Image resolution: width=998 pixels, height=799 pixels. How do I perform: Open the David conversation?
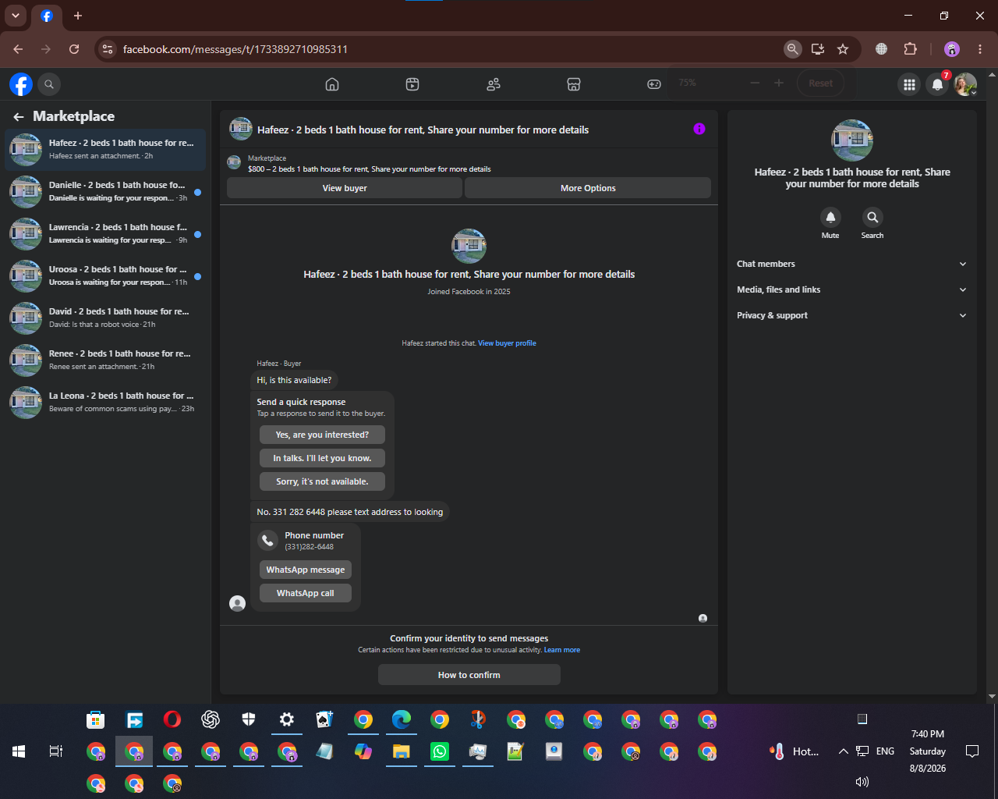105,318
